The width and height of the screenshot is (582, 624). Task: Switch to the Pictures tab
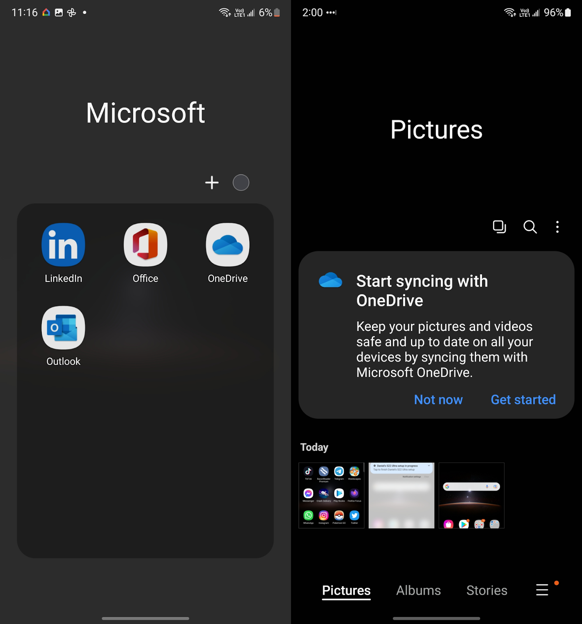tap(346, 590)
